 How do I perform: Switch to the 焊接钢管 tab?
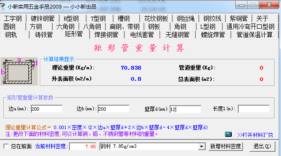[x=107, y=35]
